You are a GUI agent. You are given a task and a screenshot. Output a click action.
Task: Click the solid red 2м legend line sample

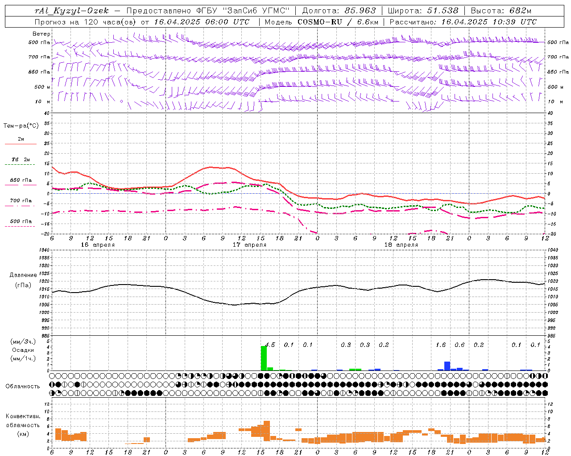pyautogui.click(x=21, y=144)
